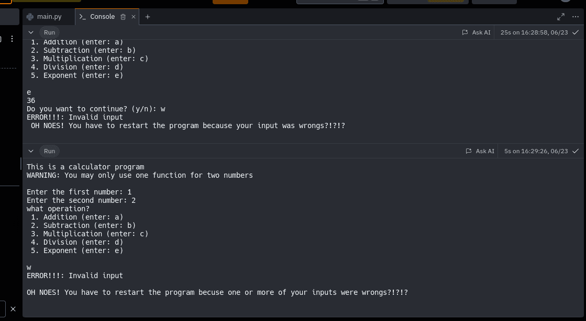
Task: Click the checkmark beside the 16:29:26 run
Action: (x=576, y=151)
